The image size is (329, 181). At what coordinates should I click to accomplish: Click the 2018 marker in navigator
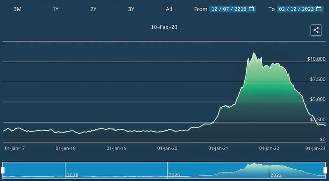(72, 175)
